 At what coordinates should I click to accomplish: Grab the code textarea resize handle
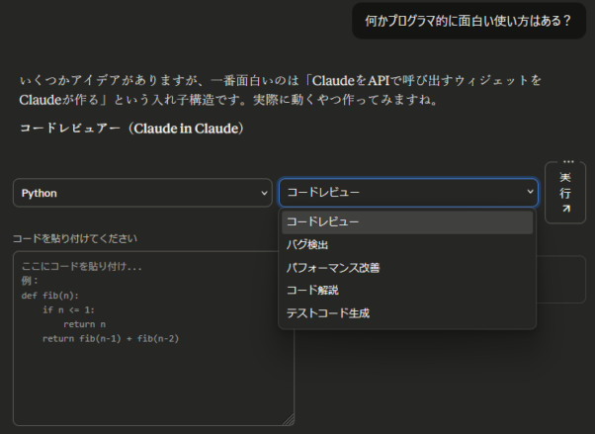point(288,419)
